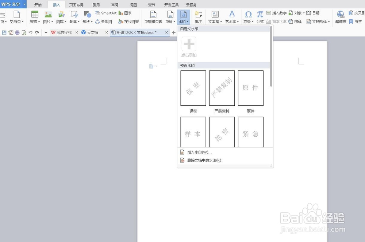Click the undo arrow icon
The height and width of the screenshot is (242, 365).
pos(31,32)
